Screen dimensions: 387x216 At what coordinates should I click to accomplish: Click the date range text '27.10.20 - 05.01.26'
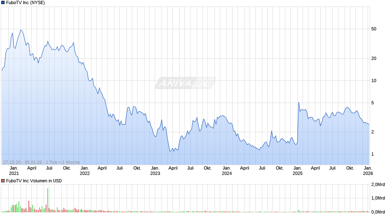click(23, 162)
